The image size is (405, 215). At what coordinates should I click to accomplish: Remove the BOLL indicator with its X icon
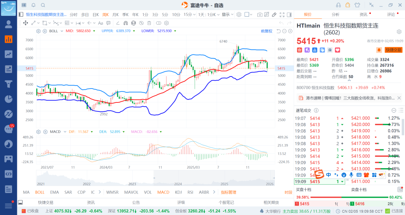click(45, 31)
